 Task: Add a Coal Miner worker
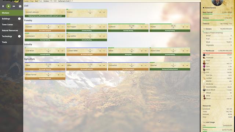click(x=58, y=51)
